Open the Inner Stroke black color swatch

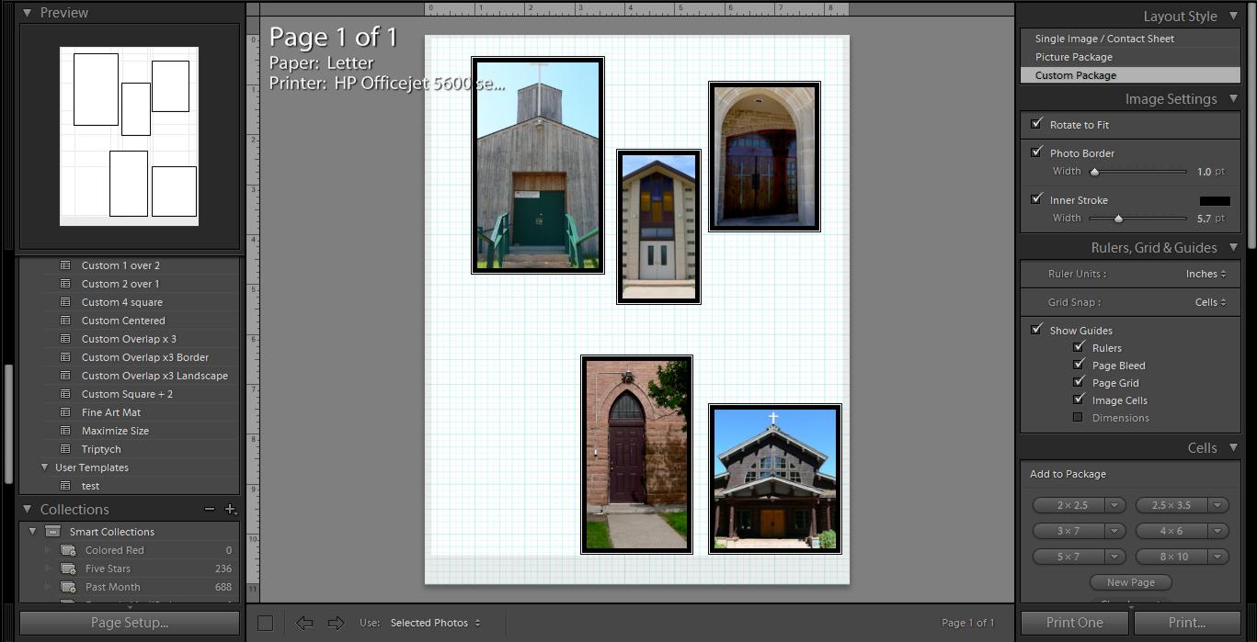tap(1214, 200)
